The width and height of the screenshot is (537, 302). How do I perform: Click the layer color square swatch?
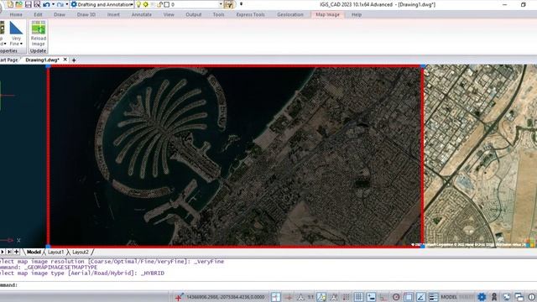coord(167,4)
